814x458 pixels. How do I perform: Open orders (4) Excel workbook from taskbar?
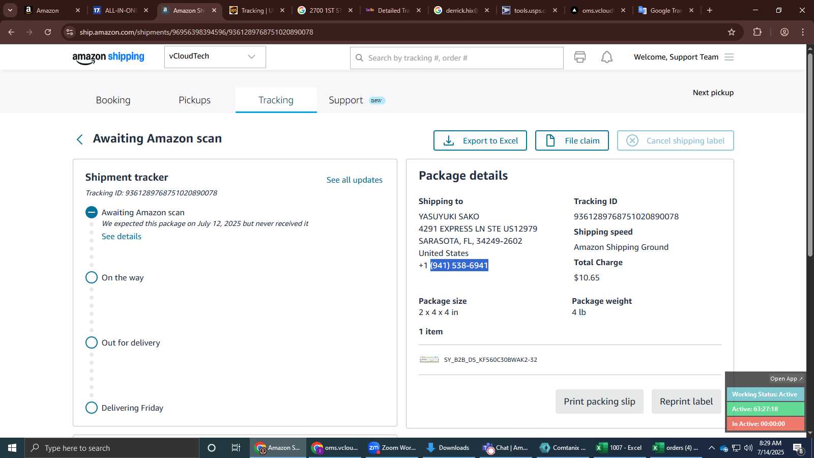pyautogui.click(x=676, y=448)
